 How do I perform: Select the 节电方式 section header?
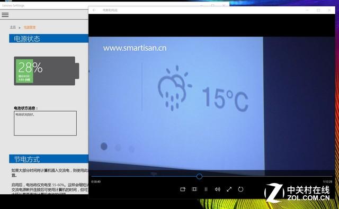pos(49,159)
